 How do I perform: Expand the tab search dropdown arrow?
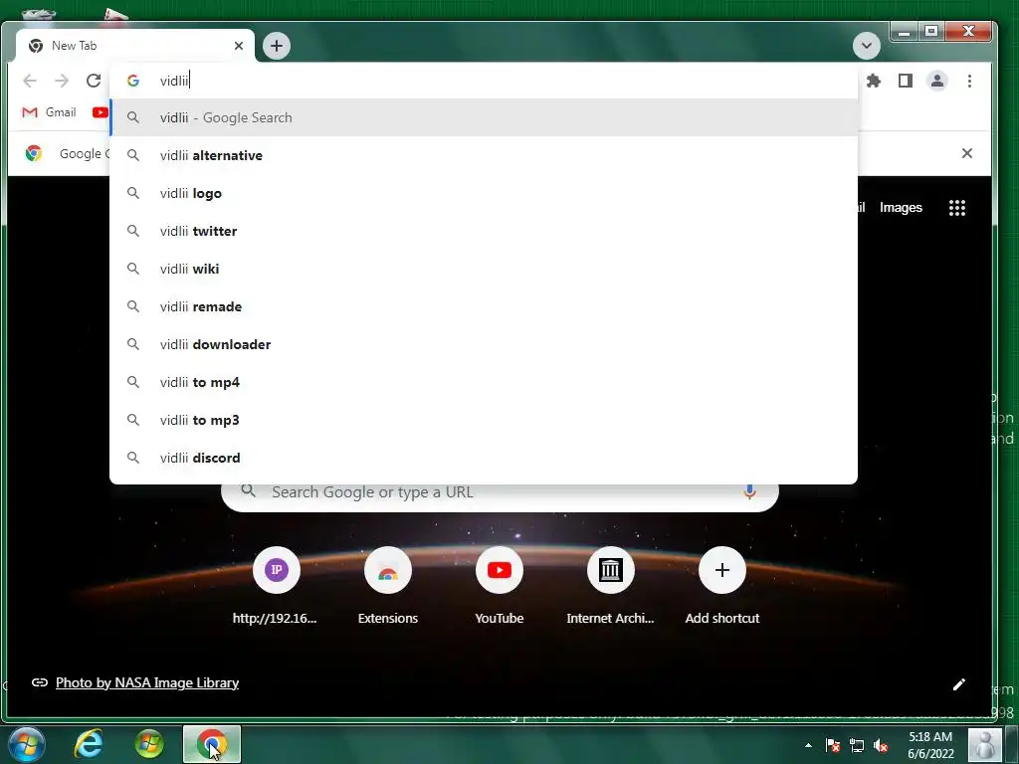[x=867, y=46]
